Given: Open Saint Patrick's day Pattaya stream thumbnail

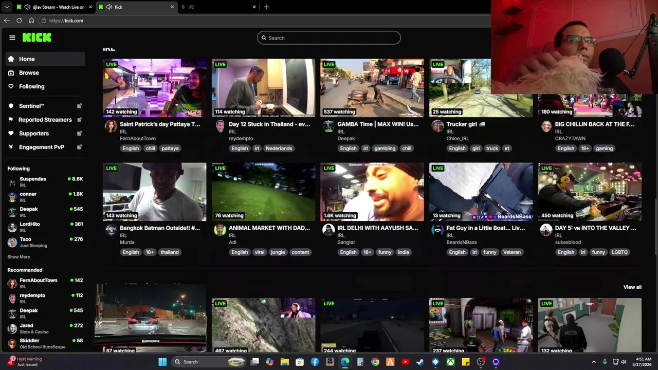Looking at the screenshot, I should [x=155, y=88].
